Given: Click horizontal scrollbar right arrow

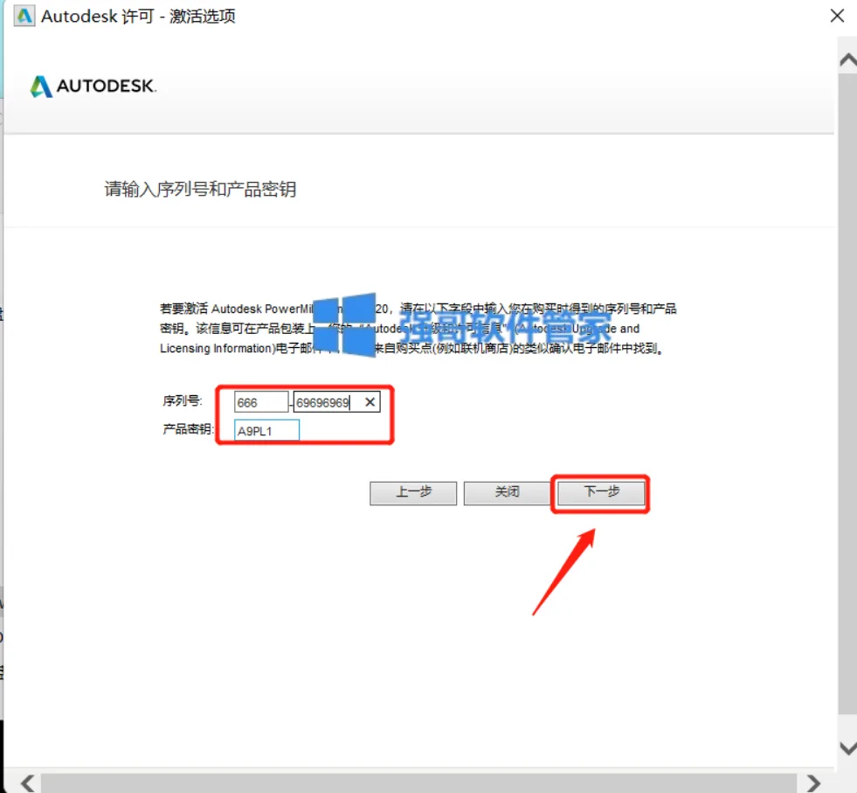Looking at the screenshot, I should [x=814, y=783].
